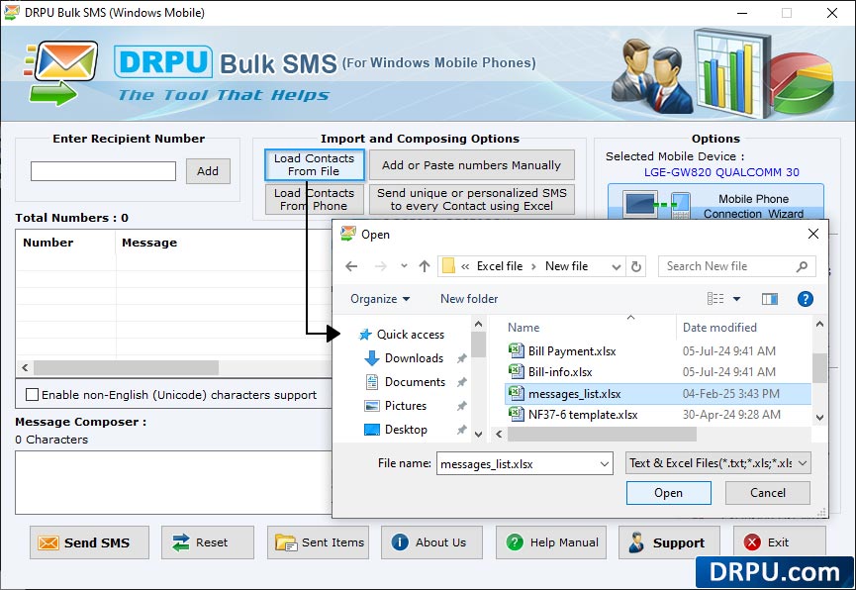Screen dimensions: 856x590
Task: Click the recipient number input field
Action: [x=103, y=171]
